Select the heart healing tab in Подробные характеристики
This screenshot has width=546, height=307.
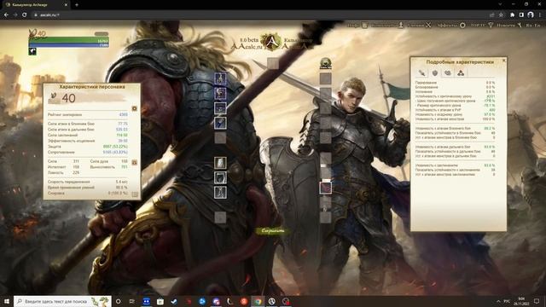(x=448, y=72)
